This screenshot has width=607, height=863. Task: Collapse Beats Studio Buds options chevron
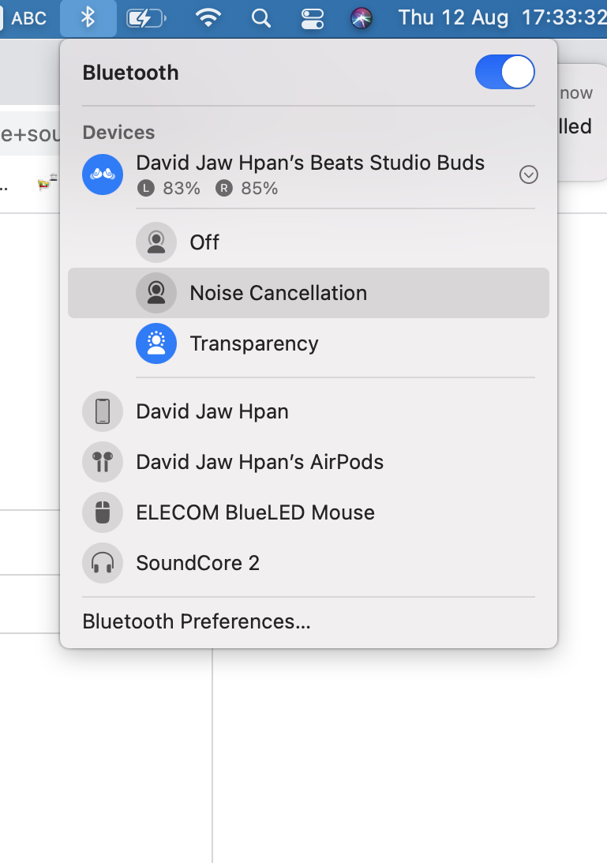(x=529, y=174)
